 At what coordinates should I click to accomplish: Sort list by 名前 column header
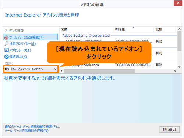tap(86, 30)
